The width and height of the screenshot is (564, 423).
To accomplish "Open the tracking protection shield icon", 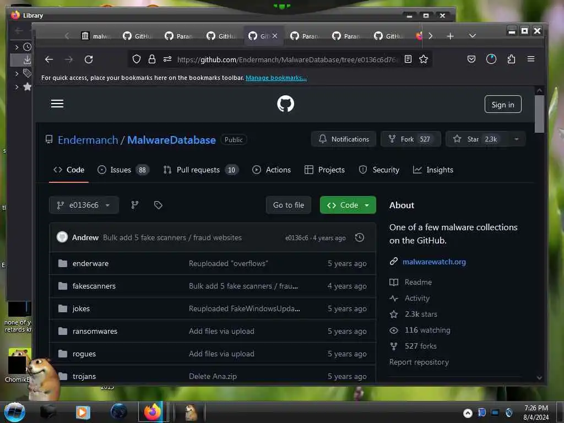I will [x=137, y=59].
